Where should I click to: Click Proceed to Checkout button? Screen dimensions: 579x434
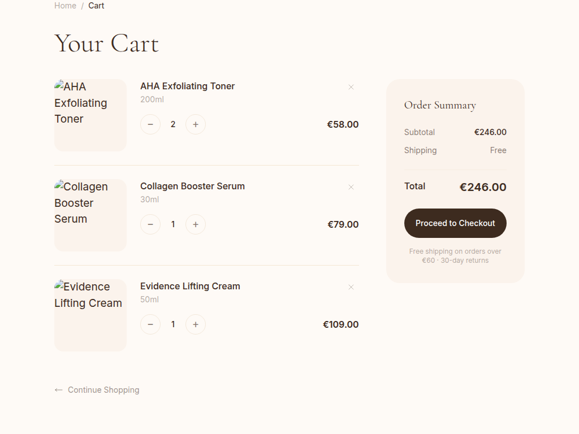coord(455,223)
